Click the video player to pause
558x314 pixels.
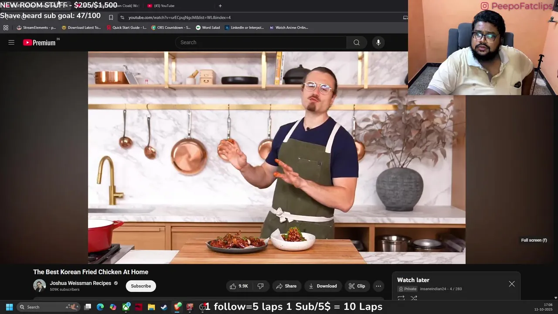(276, 157)
